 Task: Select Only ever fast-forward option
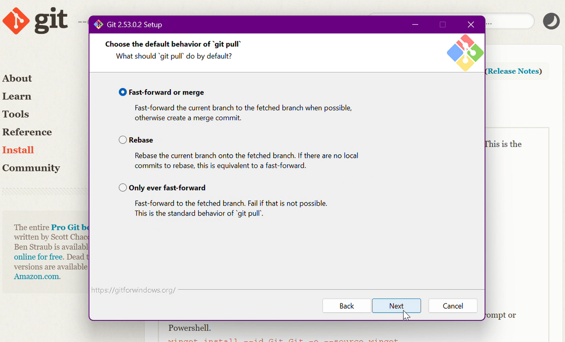pyautogui.click(x=162, y=188)
